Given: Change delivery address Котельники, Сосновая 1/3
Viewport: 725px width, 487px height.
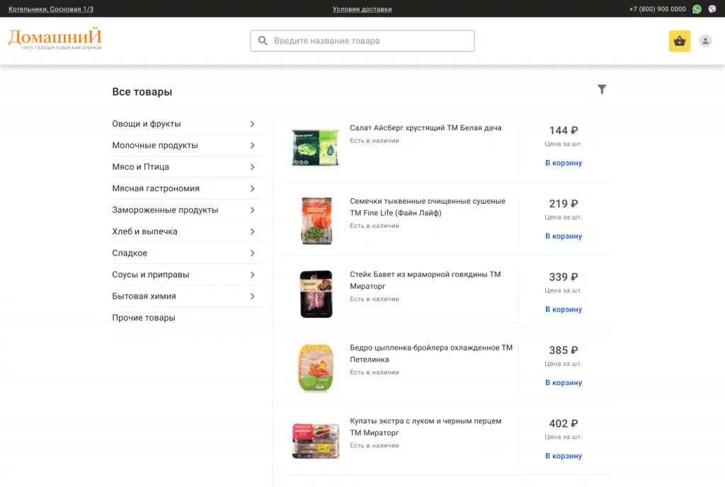Looking at the screenshot, I should tap(51, 9).
